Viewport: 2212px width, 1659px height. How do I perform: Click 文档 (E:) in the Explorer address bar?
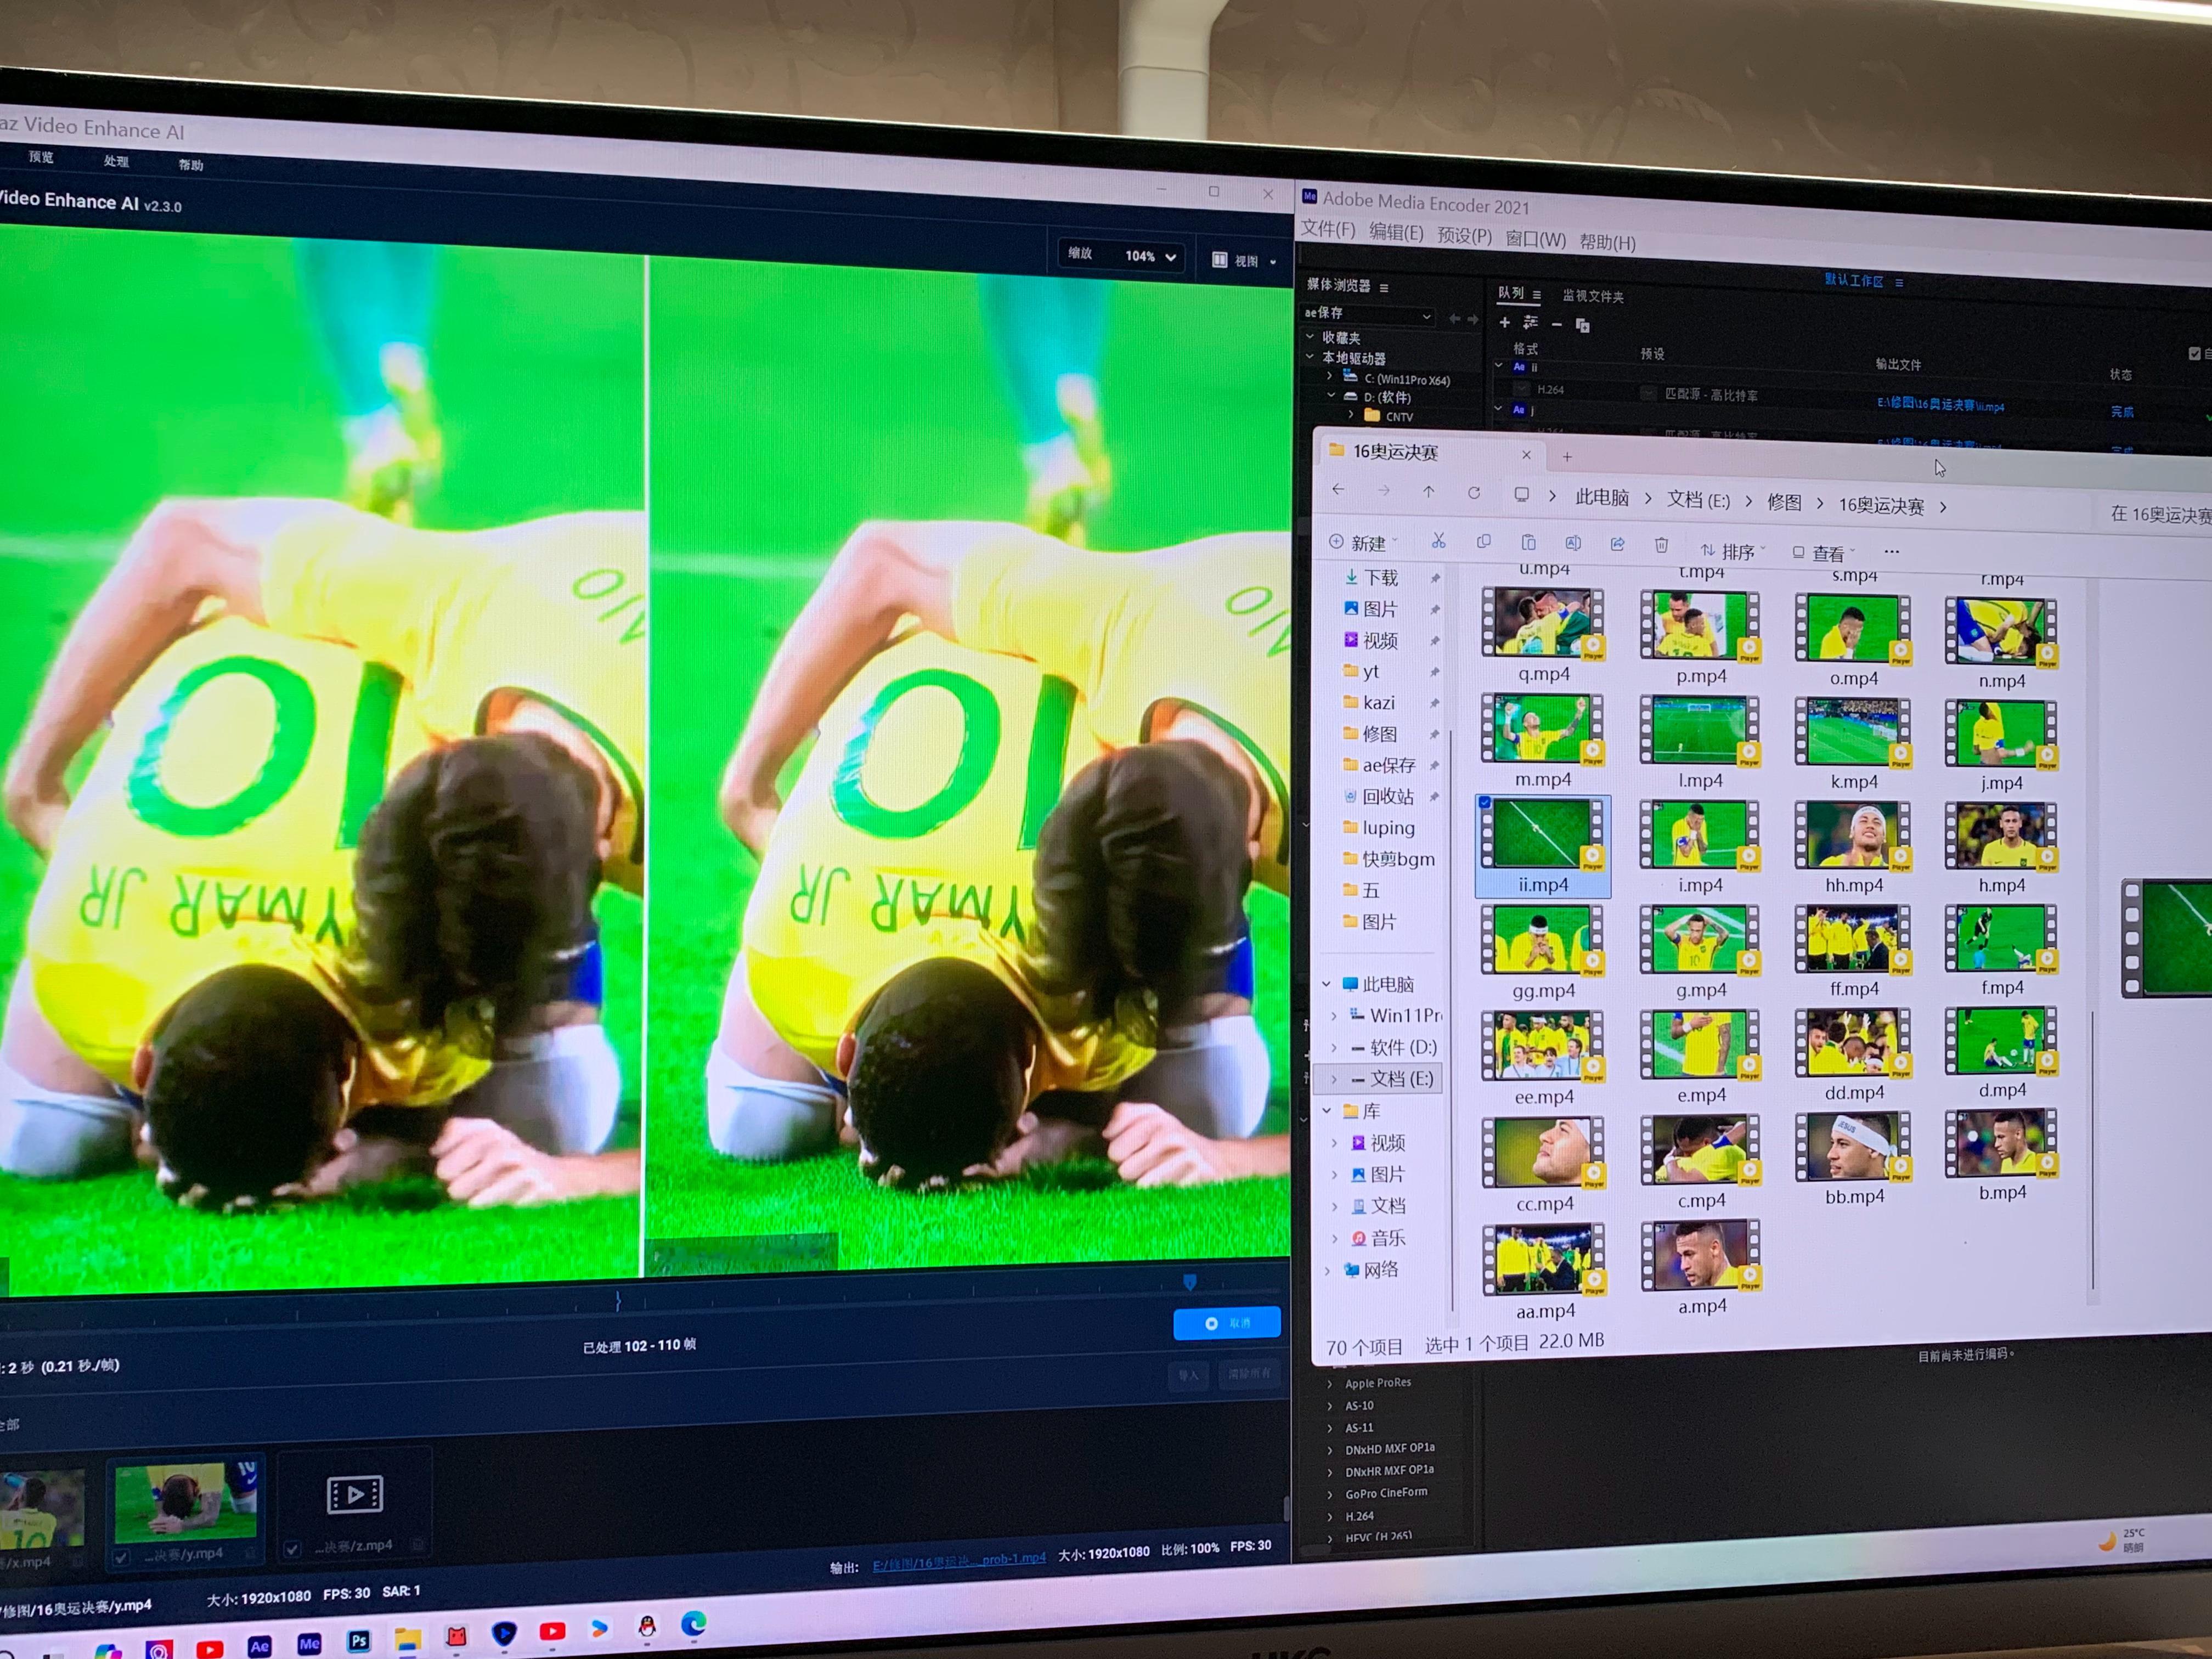[1698, 500]
